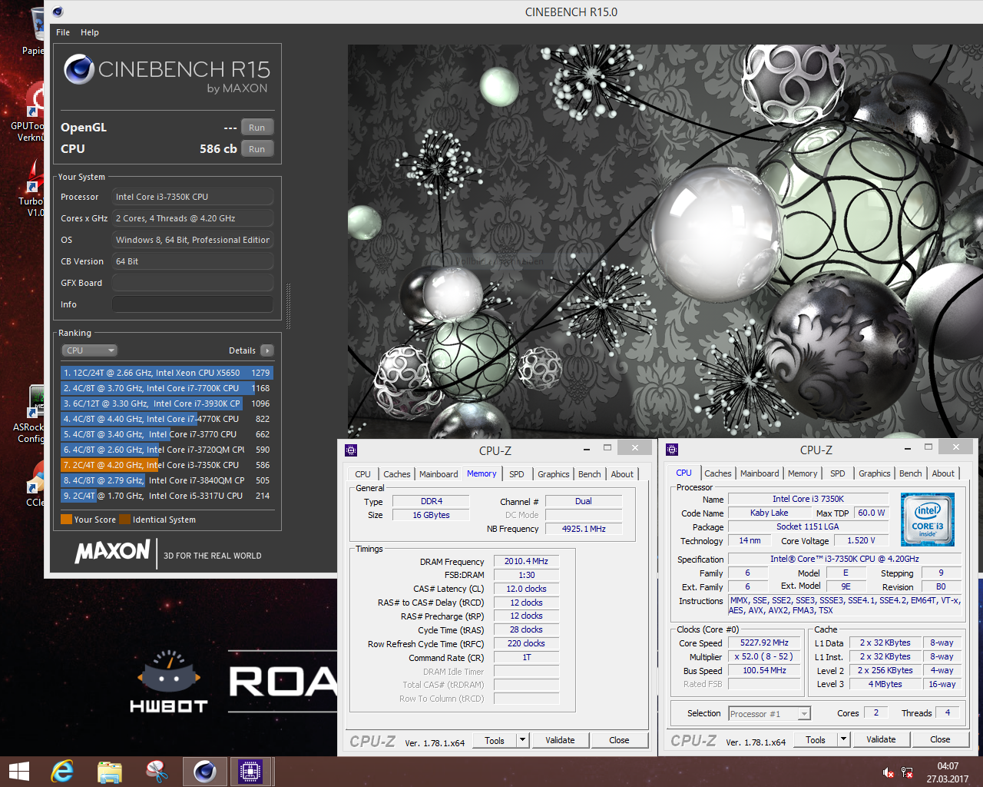Switch to Graphics tab in left CPU-Z

pos(554,474)
